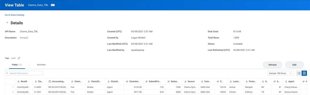This screenshot has height=95, width=310.
Task: Edit tags with the pencil icon
Action: [19, 58]
